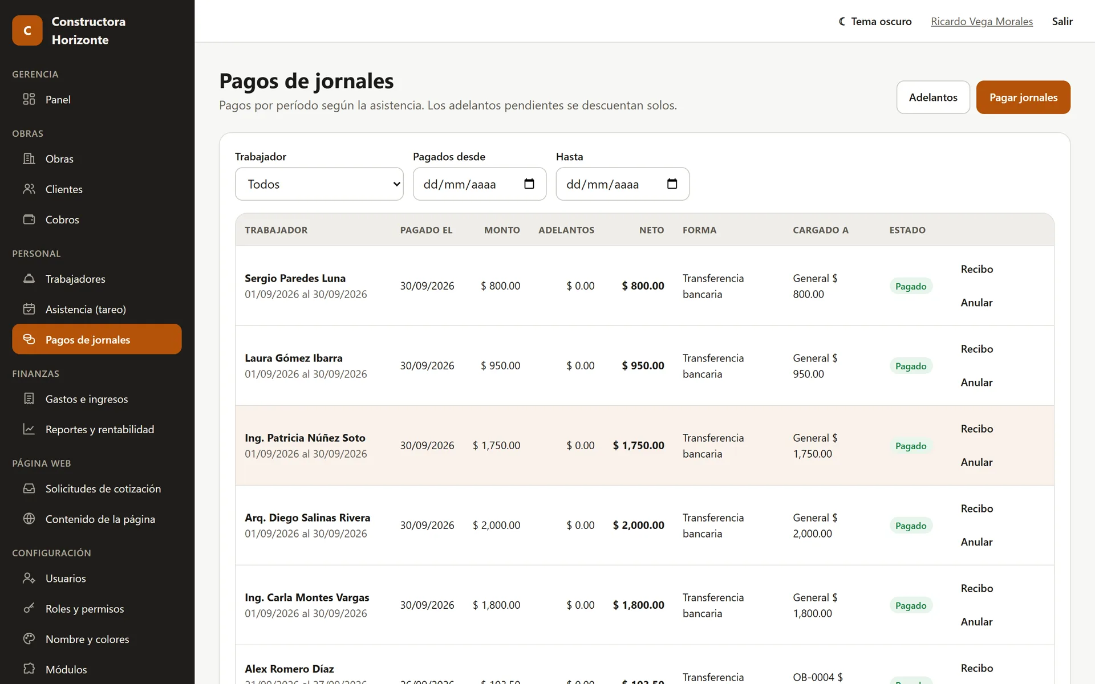The width and height of the screenshot is (1095, 684).
Task: Open the Adelantos button
Action: 933,97
